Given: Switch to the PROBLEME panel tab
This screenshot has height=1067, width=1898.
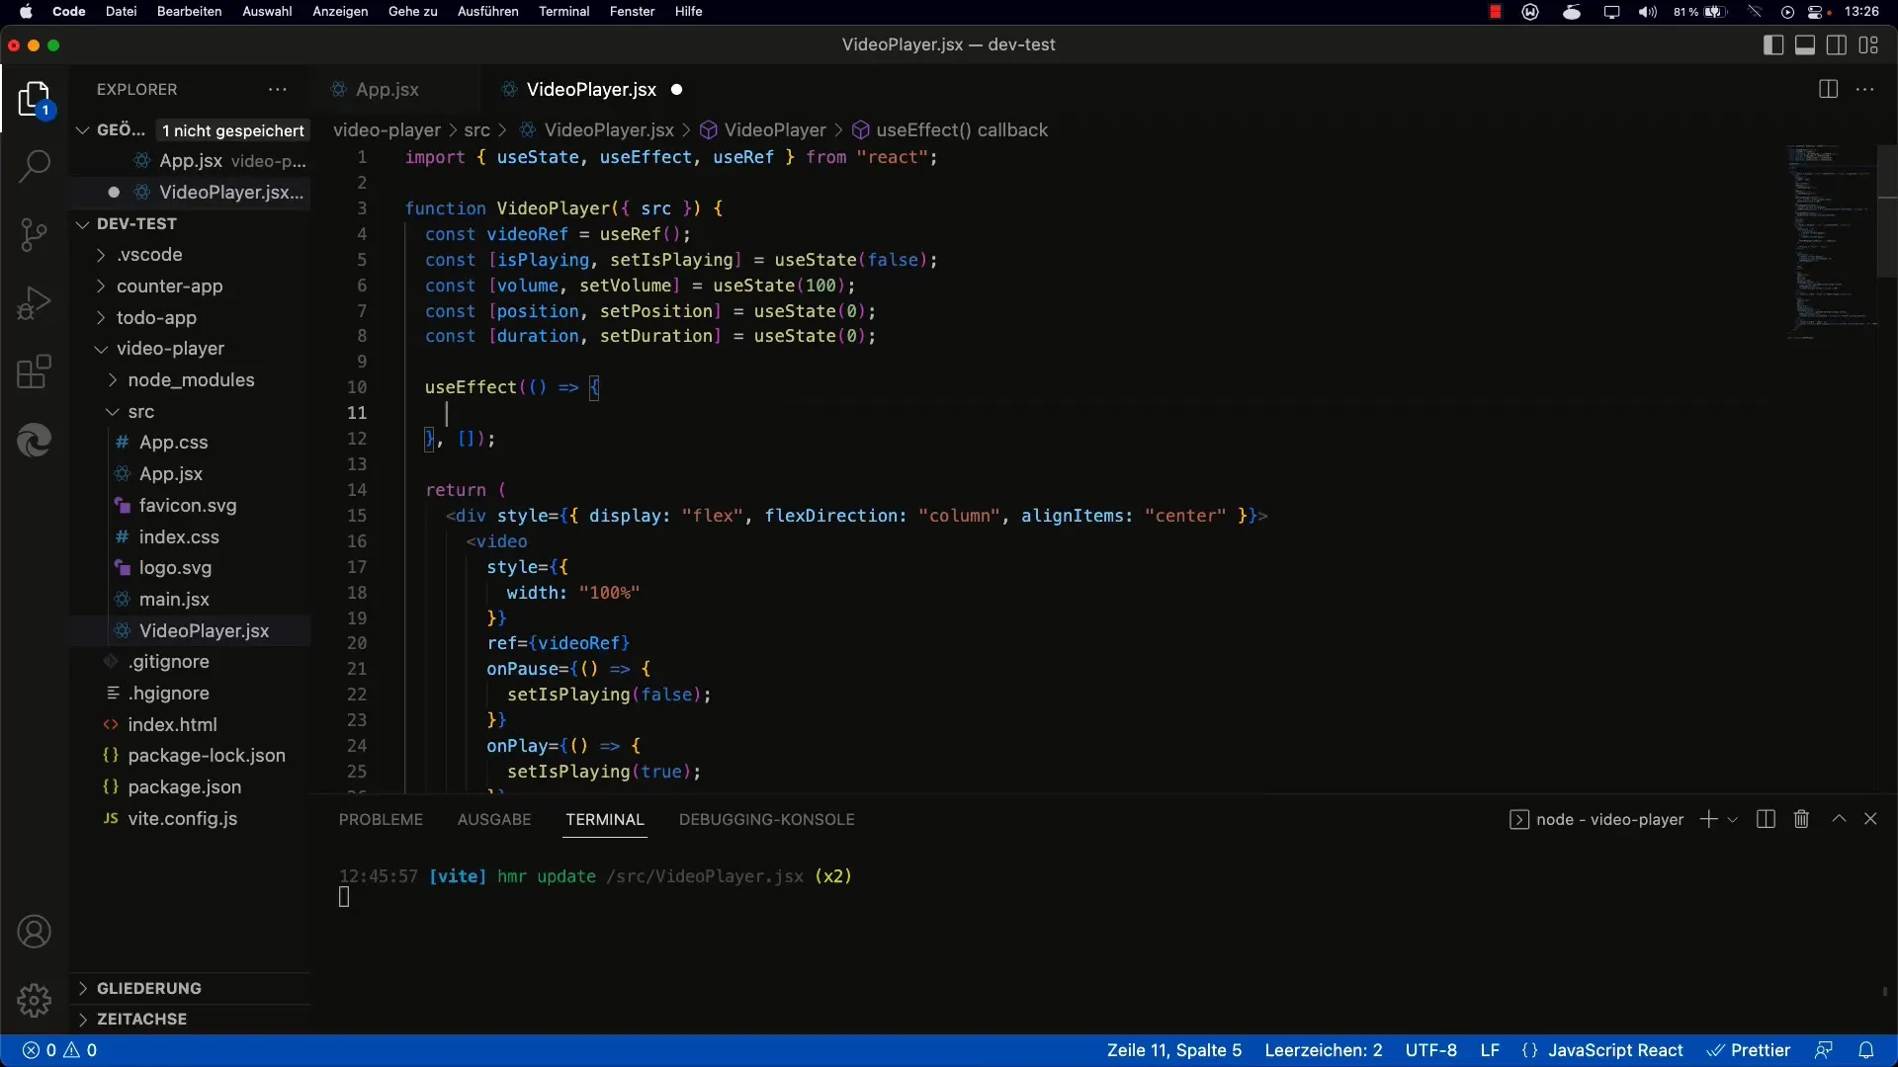Looking at the screenshot, I should [x=381, y=819].
